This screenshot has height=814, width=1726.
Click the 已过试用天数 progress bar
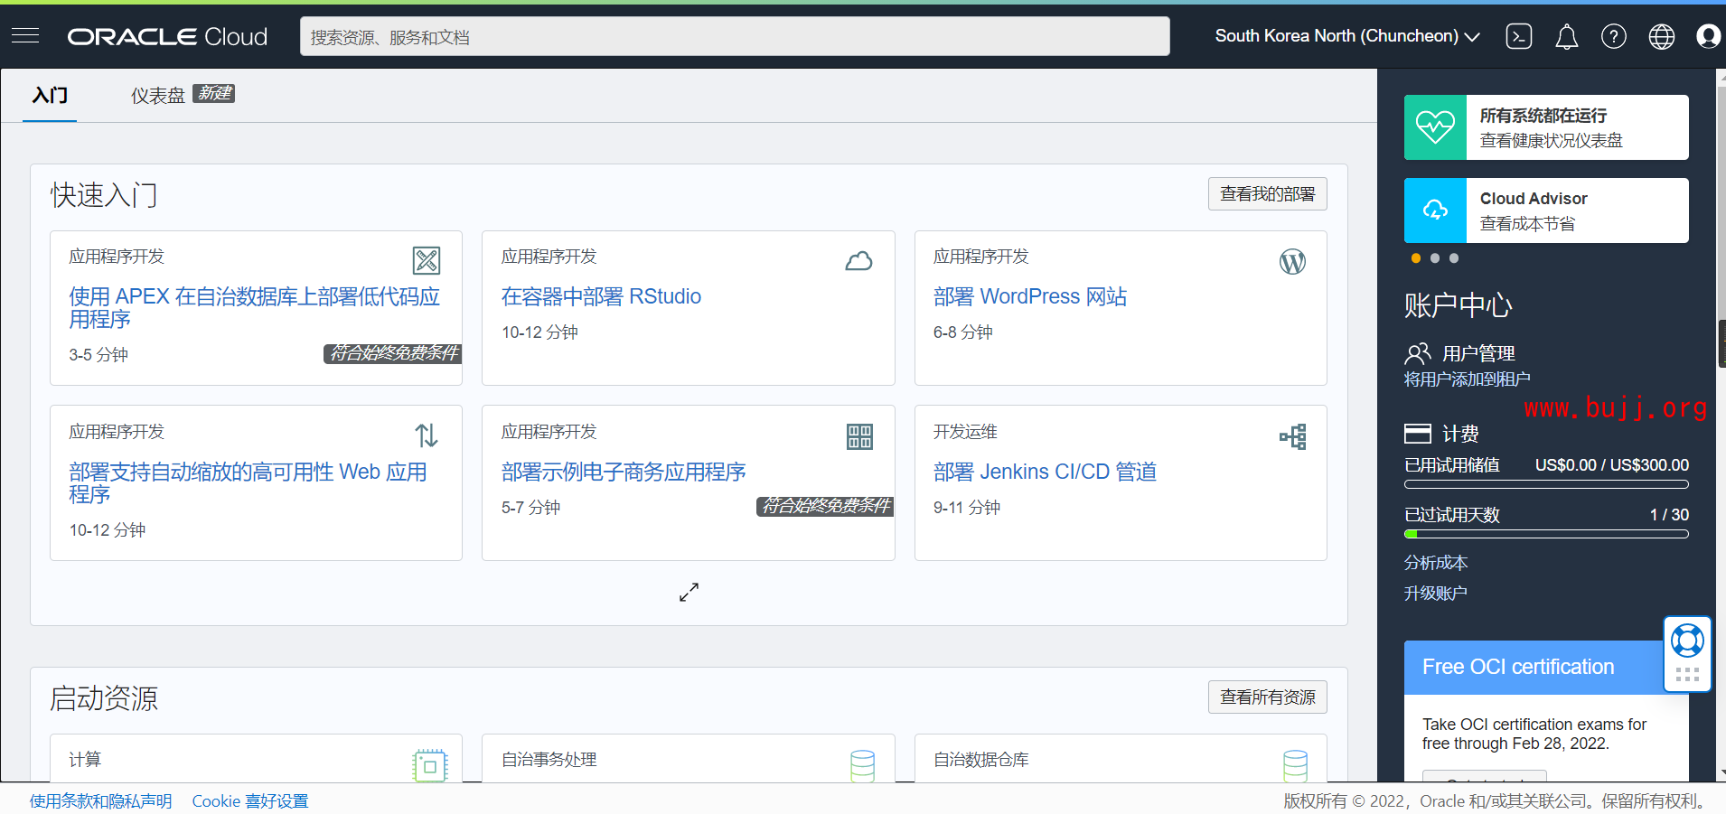(x=1545, y=534)
